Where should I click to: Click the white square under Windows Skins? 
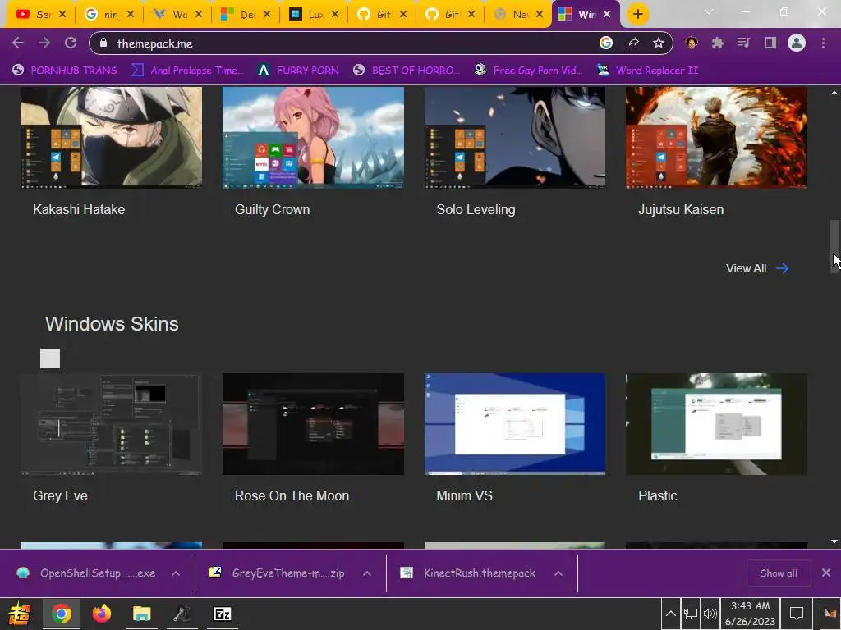pos(50,358)
